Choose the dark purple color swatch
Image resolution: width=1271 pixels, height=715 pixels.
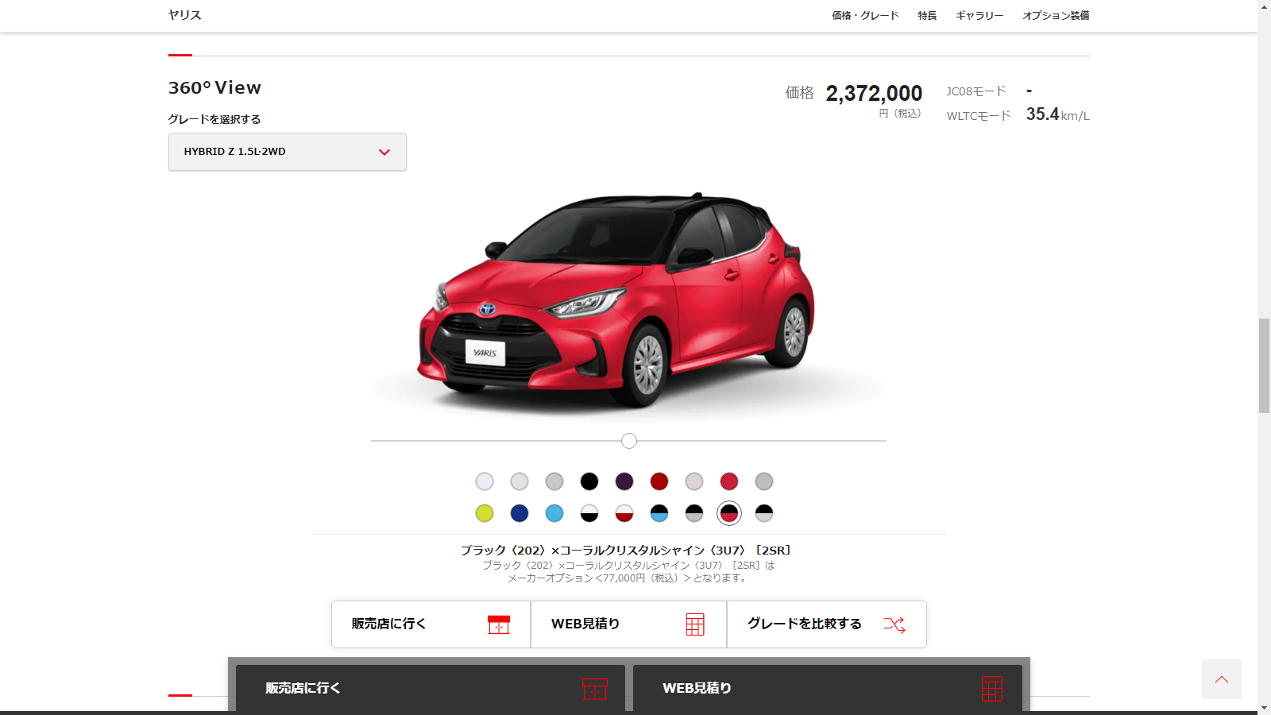(624, 481)
